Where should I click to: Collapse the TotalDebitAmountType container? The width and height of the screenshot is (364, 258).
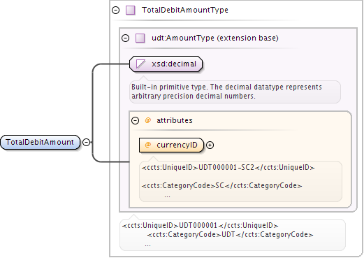tap(116, 10)
